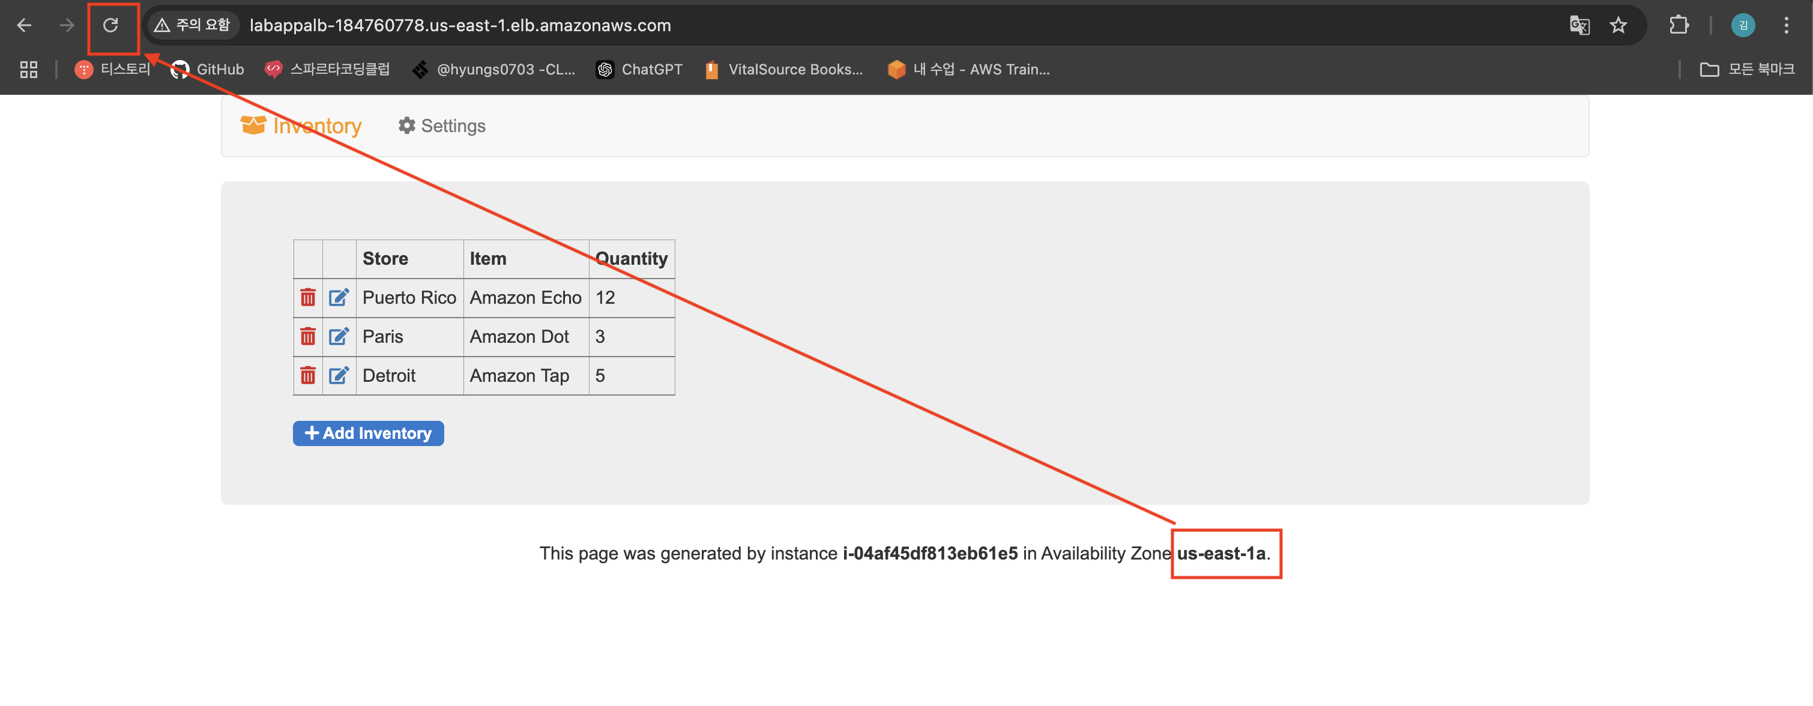This screenshot has width=1813, height=706.
Task: Click the Add Inventory button
Action: [x=368, y=433]
